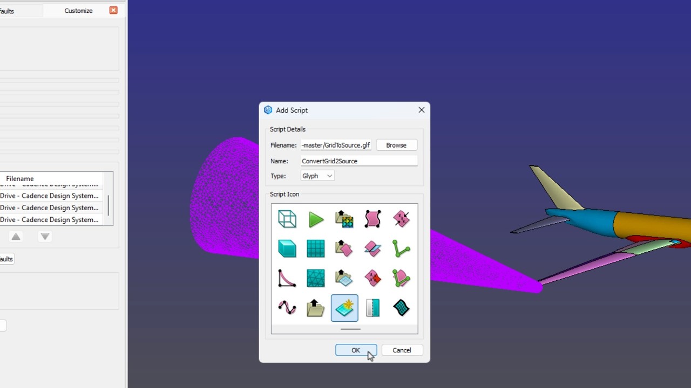The width and height of the screenshot is (691, 388).
Task: Select the gray and teal split panel icon
Action: pos(373,308)
